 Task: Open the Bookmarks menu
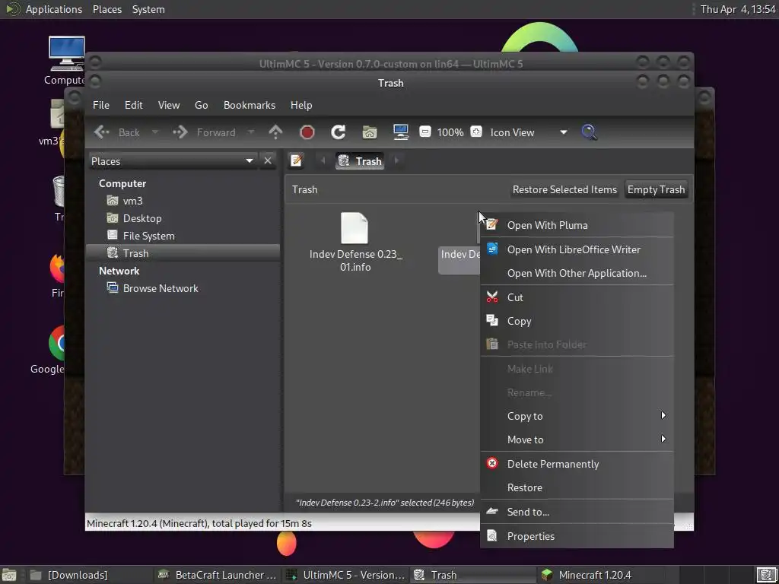[250, 105]
